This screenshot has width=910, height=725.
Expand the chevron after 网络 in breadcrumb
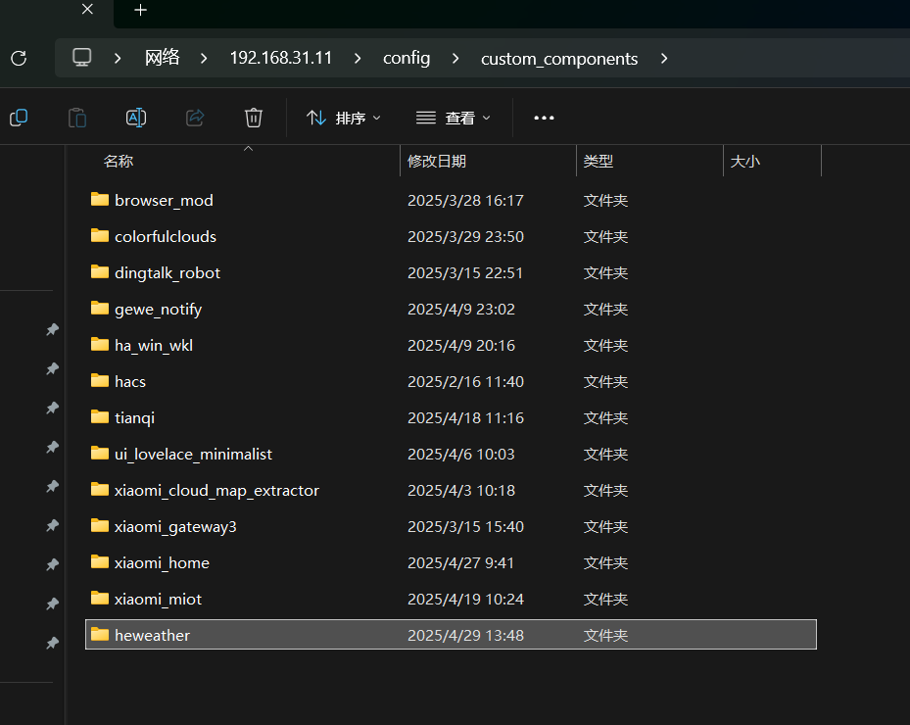click(x=204, y=58)
